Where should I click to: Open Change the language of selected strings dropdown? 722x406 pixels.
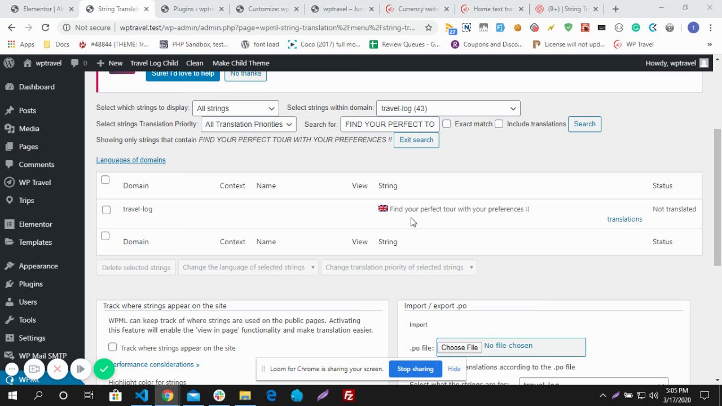click(x=248, y=267)
